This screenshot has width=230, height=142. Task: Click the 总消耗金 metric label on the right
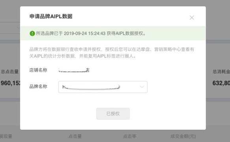[x=221, y=71]
